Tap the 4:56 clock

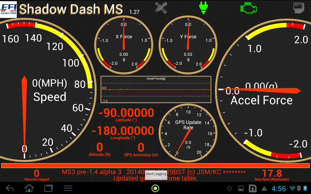click(279, 189)
